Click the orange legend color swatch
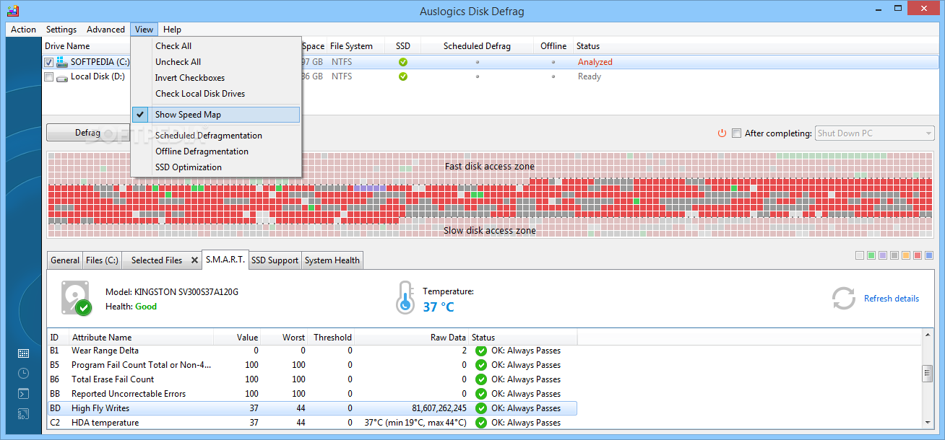The width and height of the screenshot is (945, 440). click(x=906, y=255)
